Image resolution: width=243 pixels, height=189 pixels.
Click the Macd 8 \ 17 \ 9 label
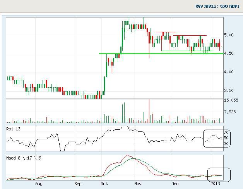point(24,158)
